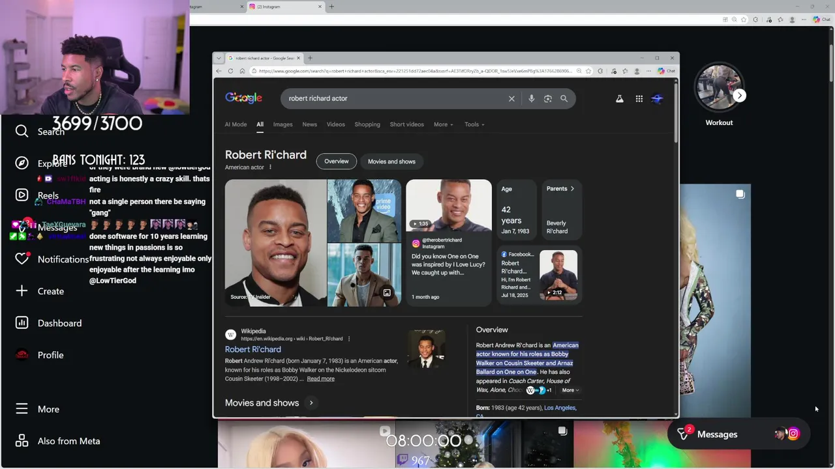Open home page in the Google window
The height and width of the screenshot is (469, 835).
point(242,71)
